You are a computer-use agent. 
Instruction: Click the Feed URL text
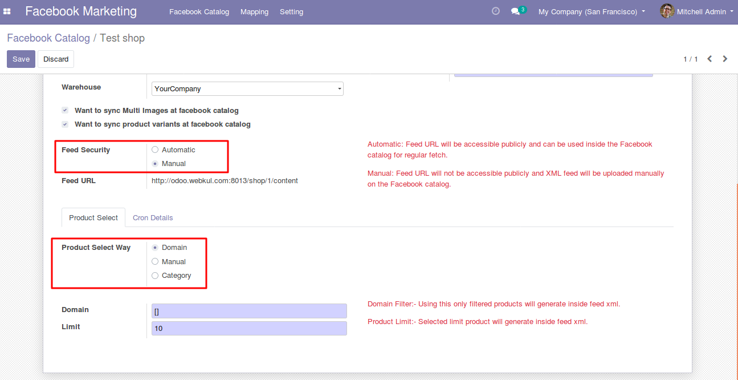coord(225,180)
